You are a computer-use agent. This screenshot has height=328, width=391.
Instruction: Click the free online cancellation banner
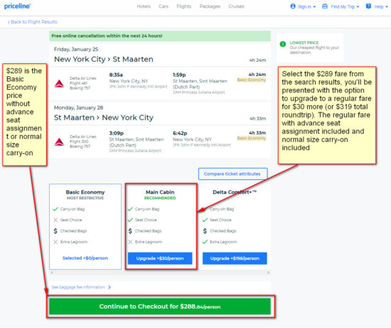pos(160,36)
